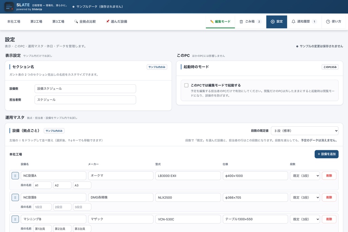This screenshot has height=232, width=348.
Task: Click the NLX2500 model field
Action: point(188,197)
